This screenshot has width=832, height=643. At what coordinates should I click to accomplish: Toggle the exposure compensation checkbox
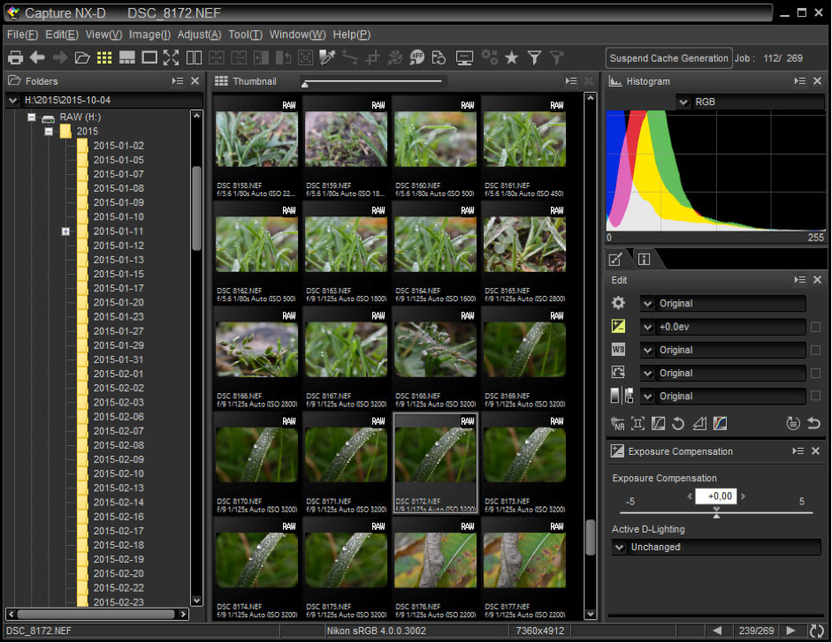tap(815, 327)
